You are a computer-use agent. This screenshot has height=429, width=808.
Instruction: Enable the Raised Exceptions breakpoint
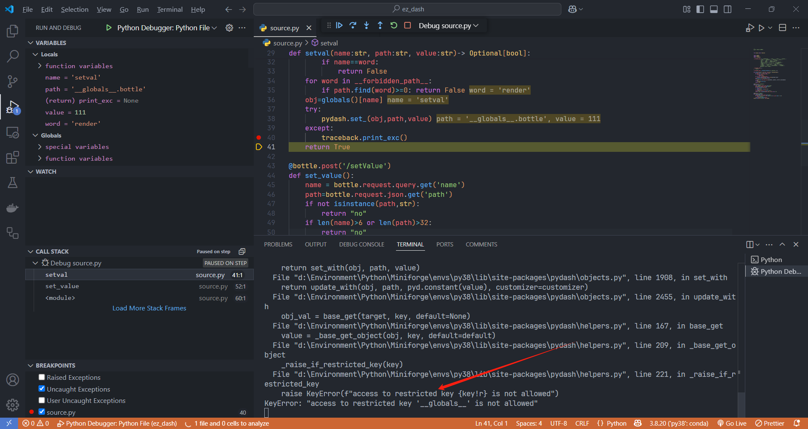pyautogui.click(x=42, y=377)
